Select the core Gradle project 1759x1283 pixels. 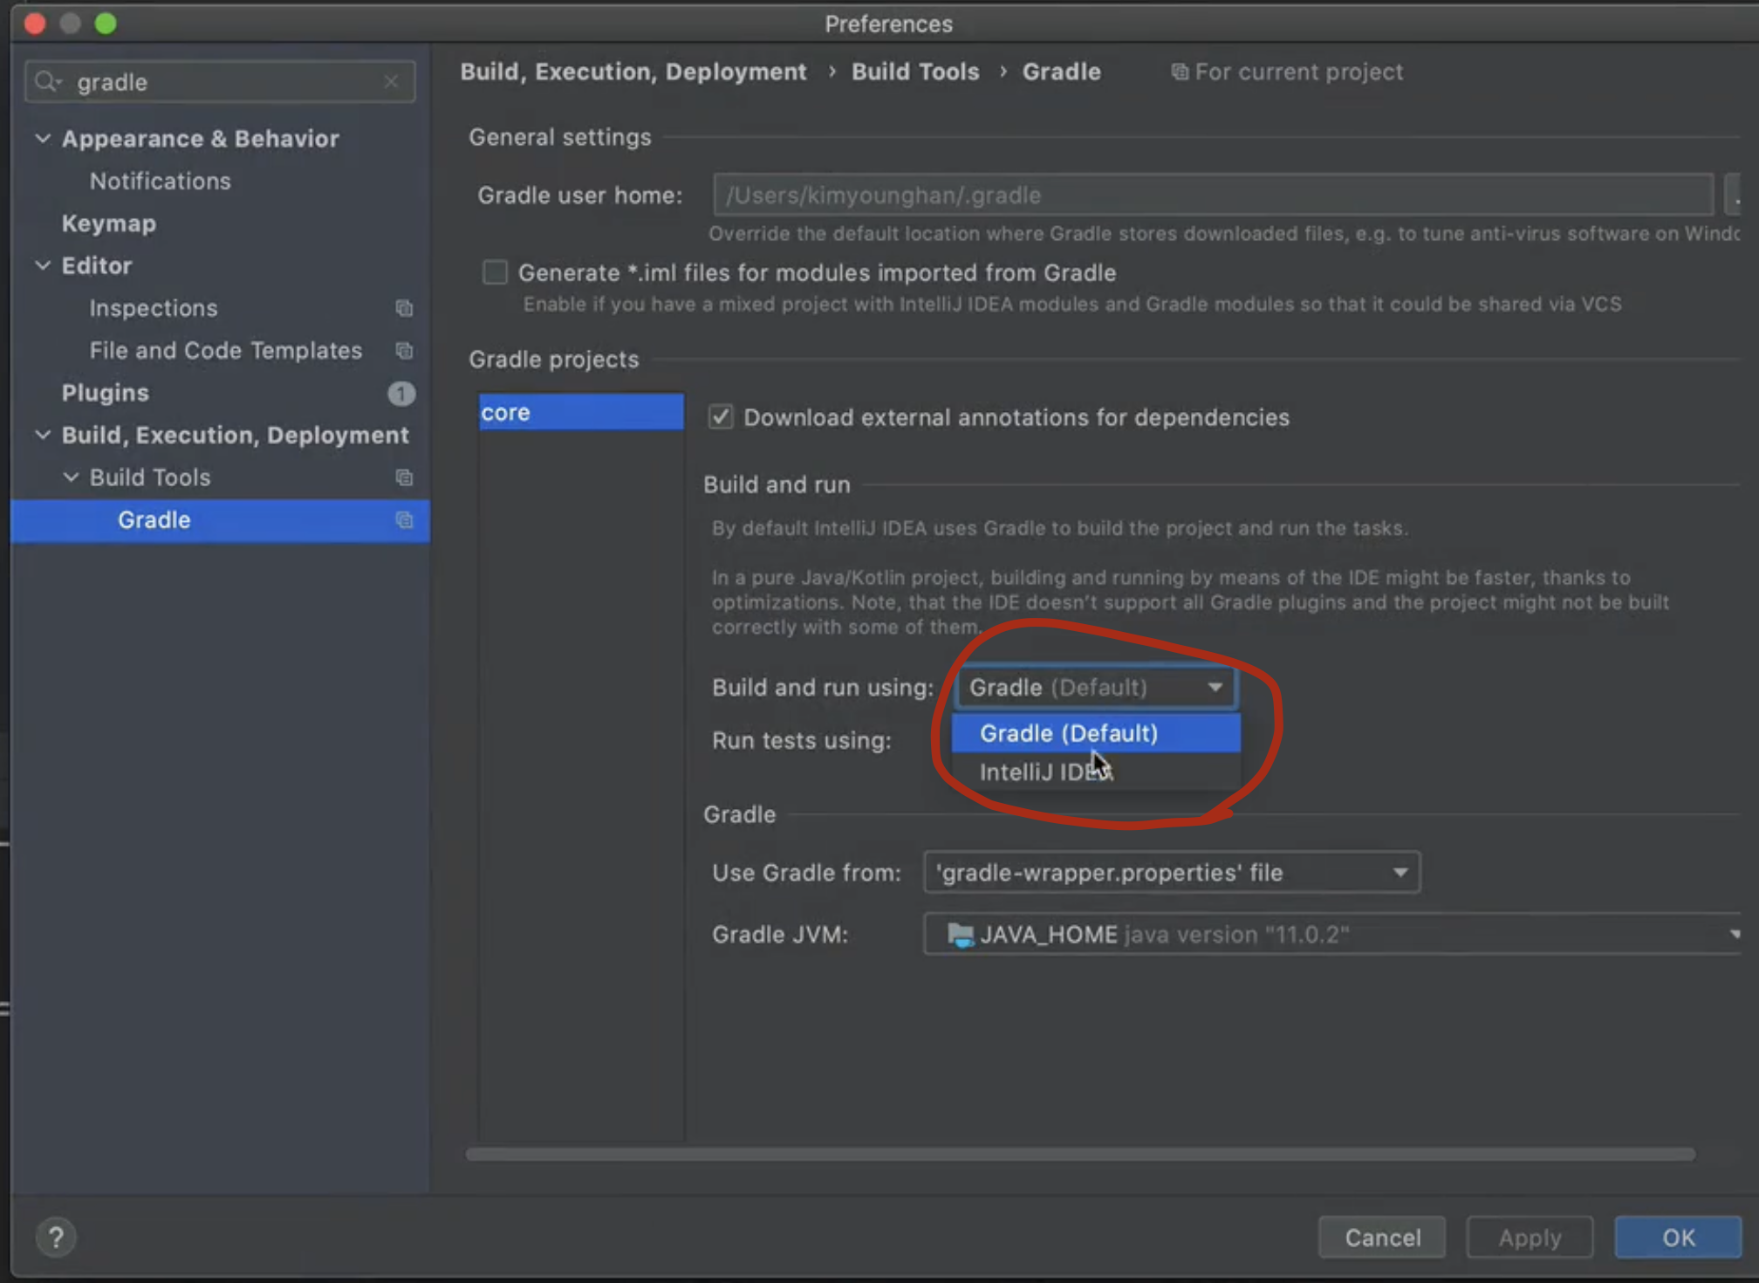click(581, 412)
